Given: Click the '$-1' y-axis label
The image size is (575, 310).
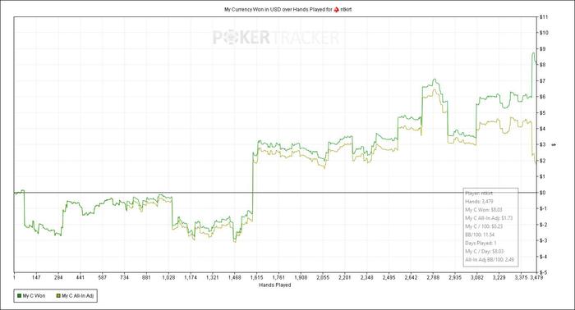Looking at the screenshot, I should [x=544, y=208].
